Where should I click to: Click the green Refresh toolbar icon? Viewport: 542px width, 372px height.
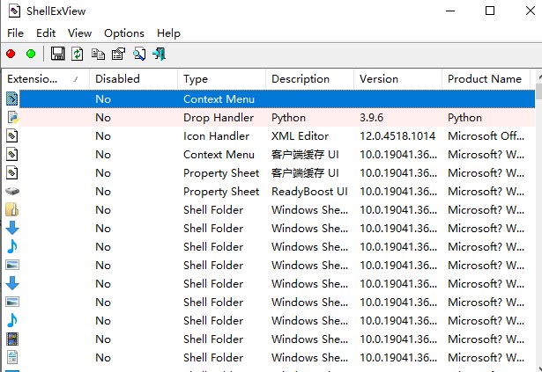coord(78,55)
